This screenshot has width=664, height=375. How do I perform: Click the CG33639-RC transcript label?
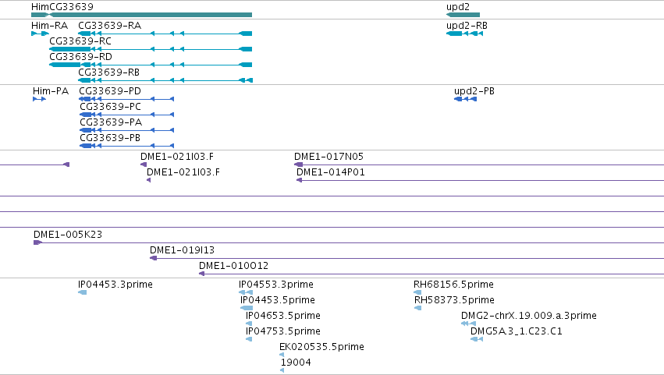80,41
